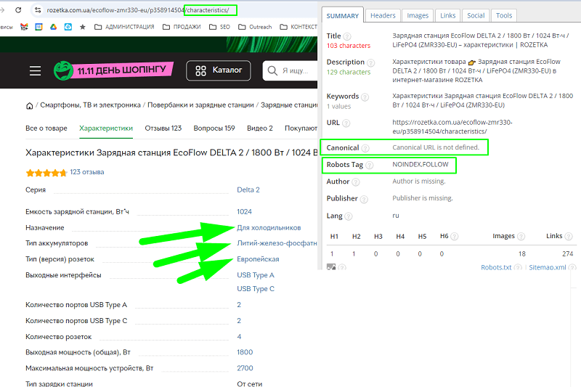Click NOINDEX,FOLLOW robots tag value

point(420,164)
